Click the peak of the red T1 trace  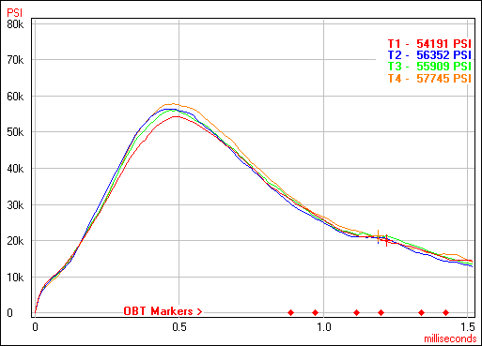pyautogui.click(x=177, y=116)
